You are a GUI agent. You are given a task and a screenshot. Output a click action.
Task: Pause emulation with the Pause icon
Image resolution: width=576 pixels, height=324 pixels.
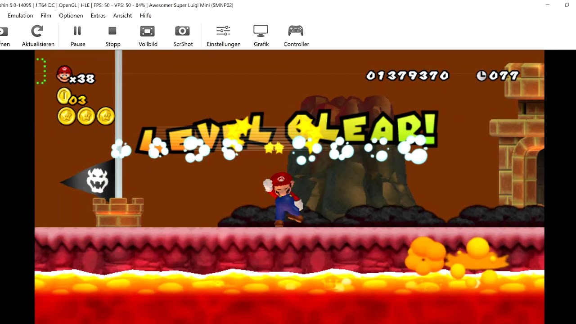click(x=77, y=31)
